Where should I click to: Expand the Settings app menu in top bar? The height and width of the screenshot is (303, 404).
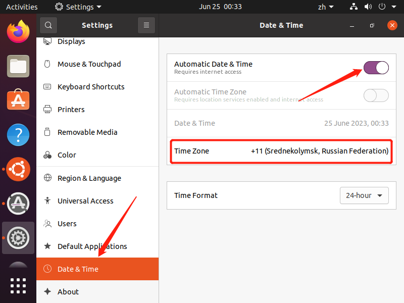click(x=78, y=7)
